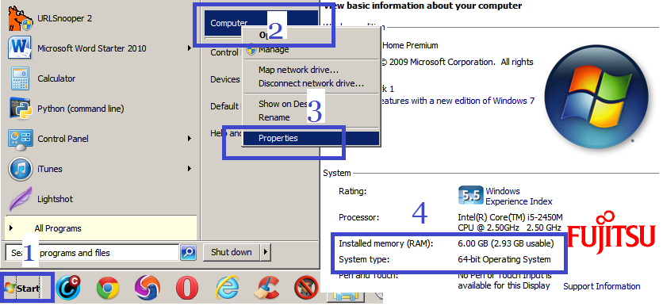Image resolution: width=663 pixels, height=306 pixels.
Task: Expand the Microsoft Word Starter jump list arrow
Action: pyautogui.click(x=190, y=48)
